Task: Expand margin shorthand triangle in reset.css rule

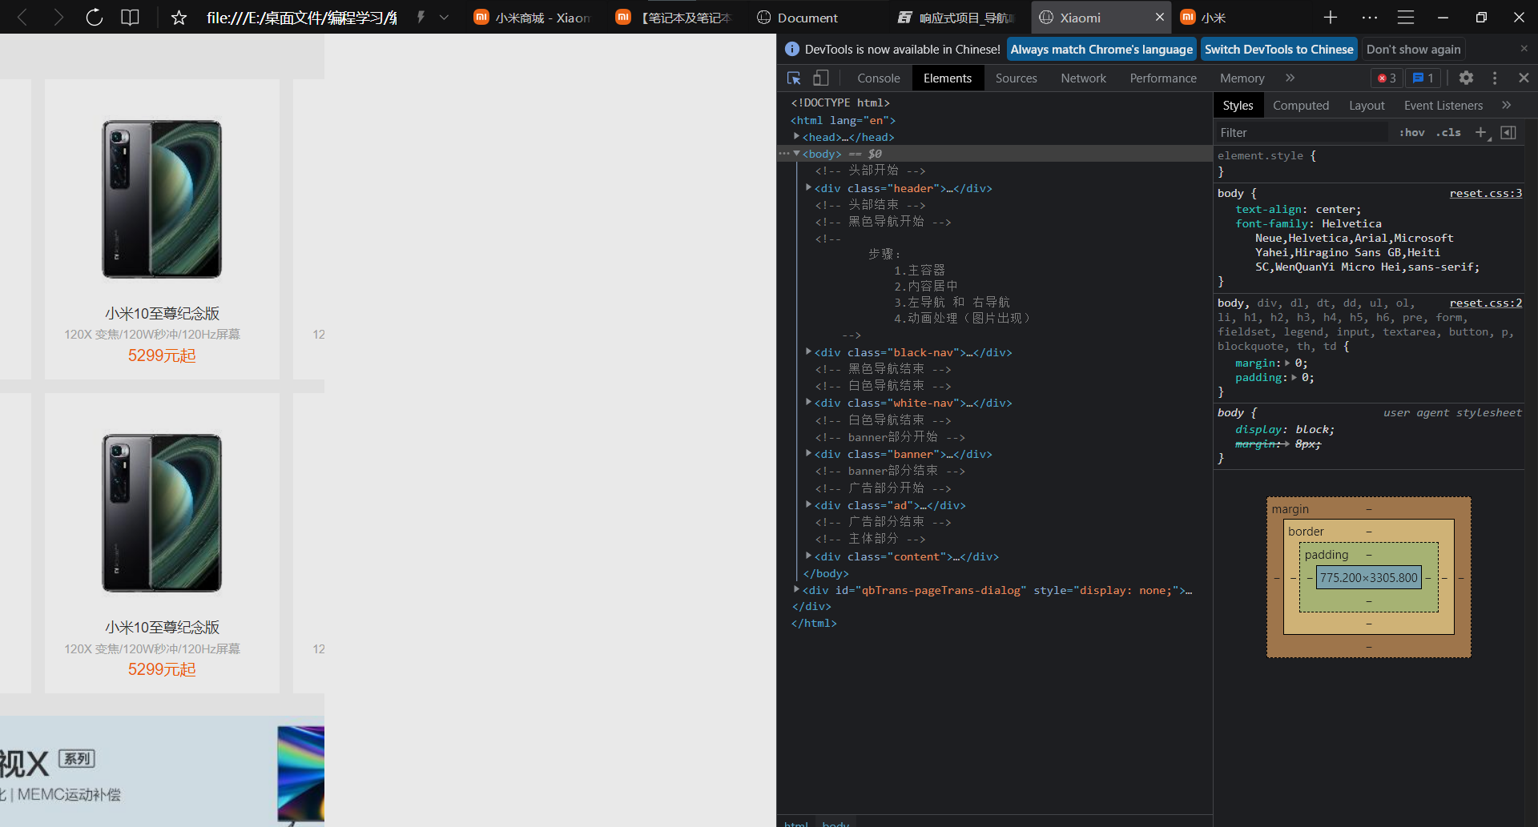Action: click(x=1287, y=363)
